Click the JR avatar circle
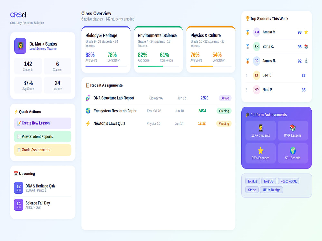This screenshot has width=322, height=241. (257, 61)
